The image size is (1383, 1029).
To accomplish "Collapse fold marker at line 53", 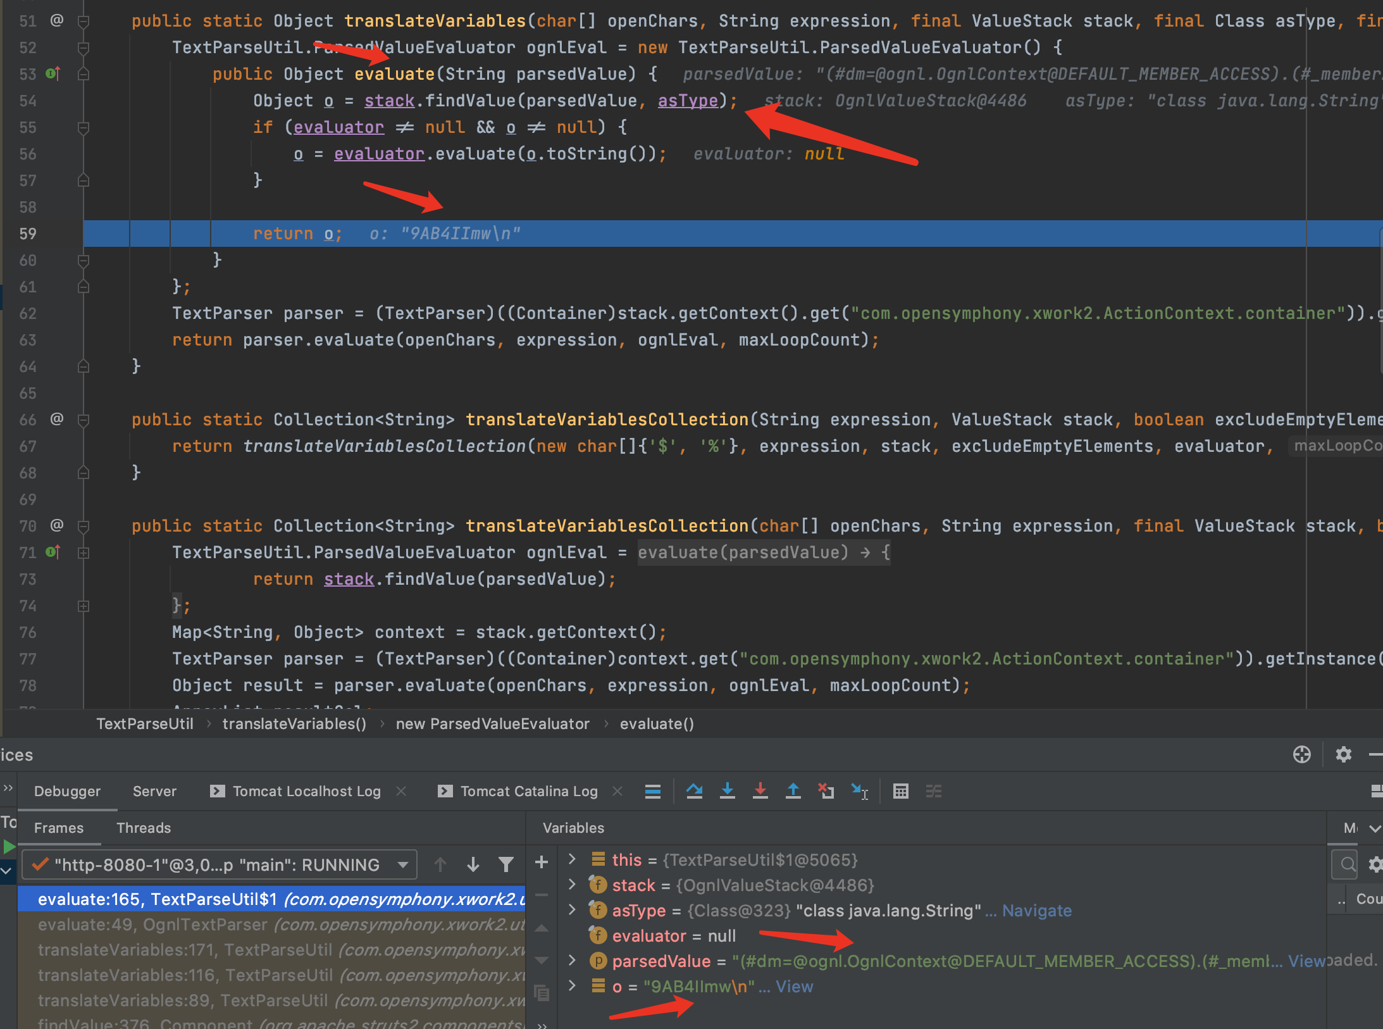I will 83,74.
